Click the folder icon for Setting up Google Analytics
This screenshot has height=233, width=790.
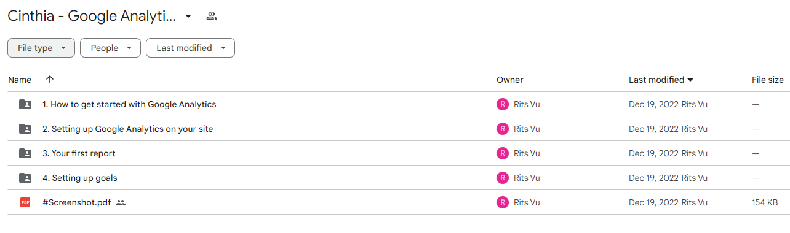click(x=25, y=129)
